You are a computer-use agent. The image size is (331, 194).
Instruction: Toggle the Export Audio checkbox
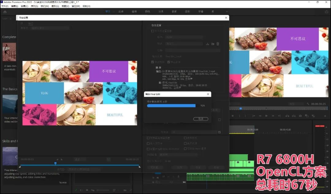[169, 62]
